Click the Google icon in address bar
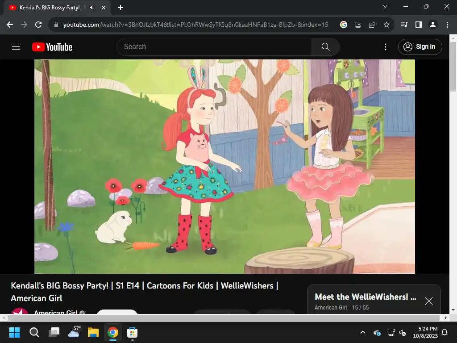The image size is (457, 343). tap(344, 25)
